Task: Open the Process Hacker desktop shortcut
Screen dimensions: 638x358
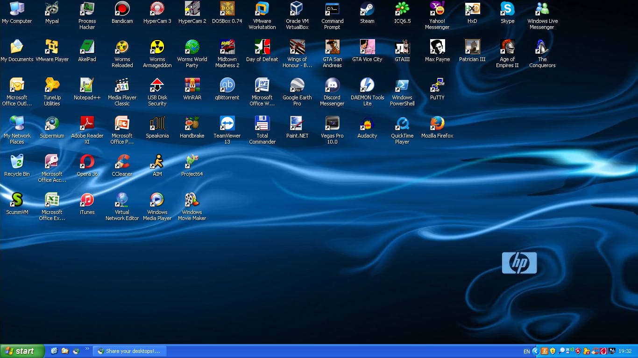Action: (x=87, y=9)
